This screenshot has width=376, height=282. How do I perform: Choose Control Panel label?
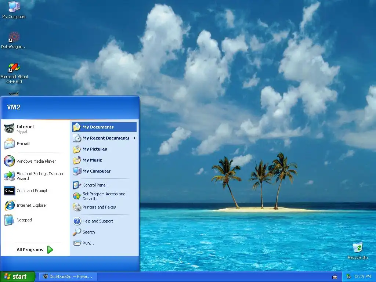point(94,185)
